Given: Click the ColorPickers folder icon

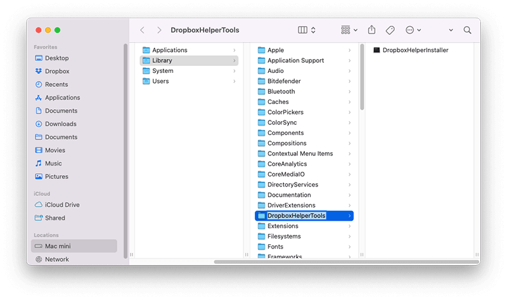Looking at the screenshot, I should tap(261, 112).
